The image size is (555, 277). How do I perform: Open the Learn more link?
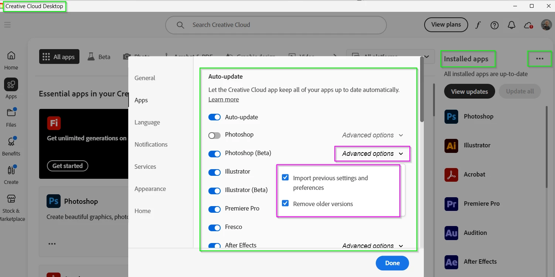point(224,99)
